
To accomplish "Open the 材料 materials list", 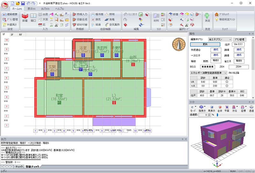I will click(x=156, y=18).
